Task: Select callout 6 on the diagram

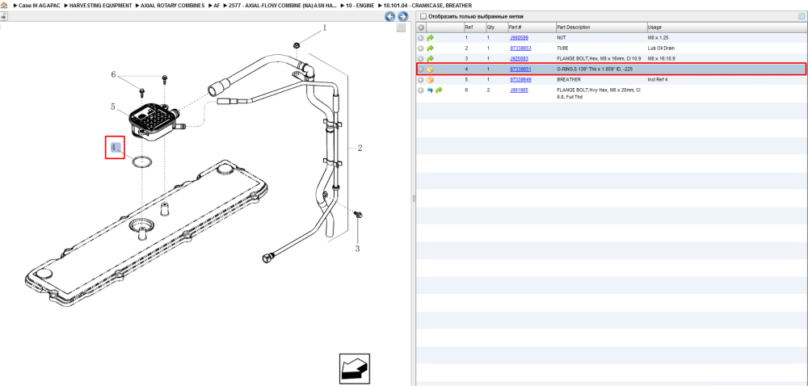Action: click(113, 74)
